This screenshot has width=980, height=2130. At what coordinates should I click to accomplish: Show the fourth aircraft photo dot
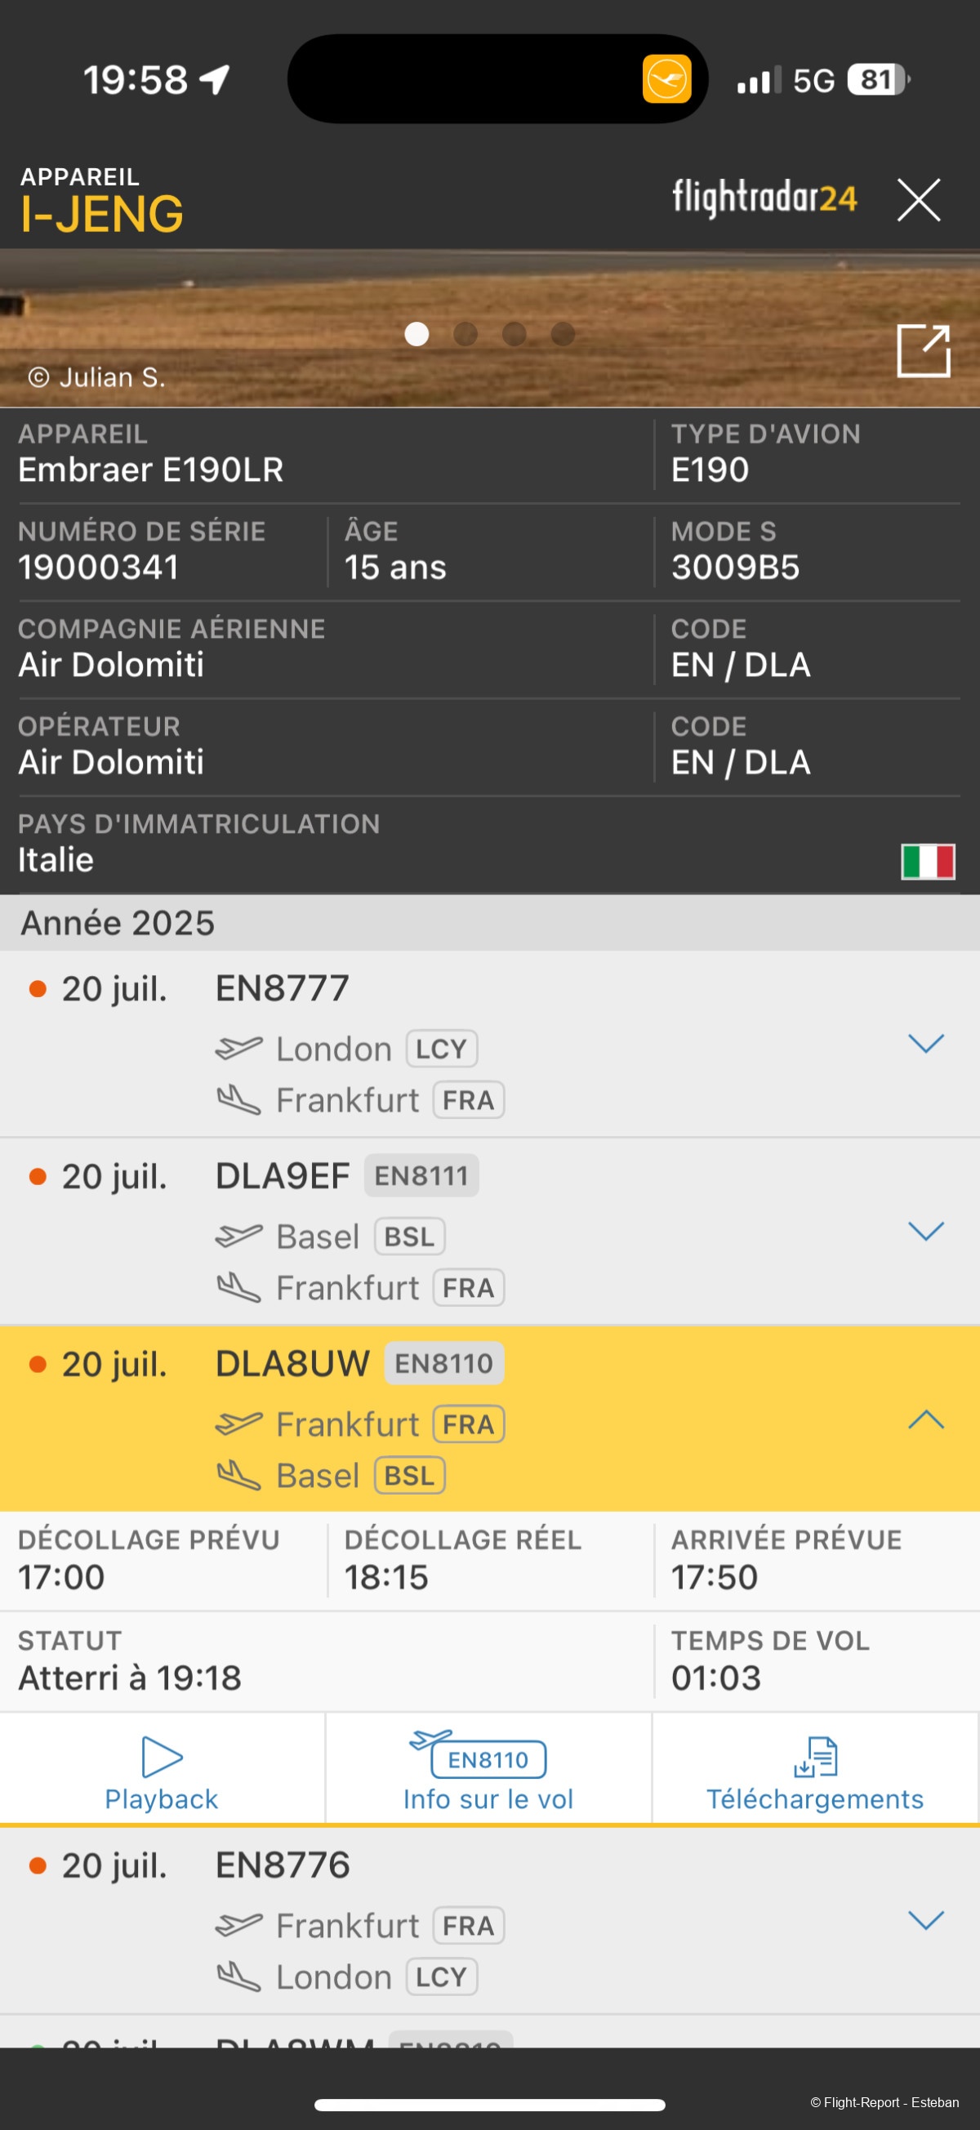(563, 334)
